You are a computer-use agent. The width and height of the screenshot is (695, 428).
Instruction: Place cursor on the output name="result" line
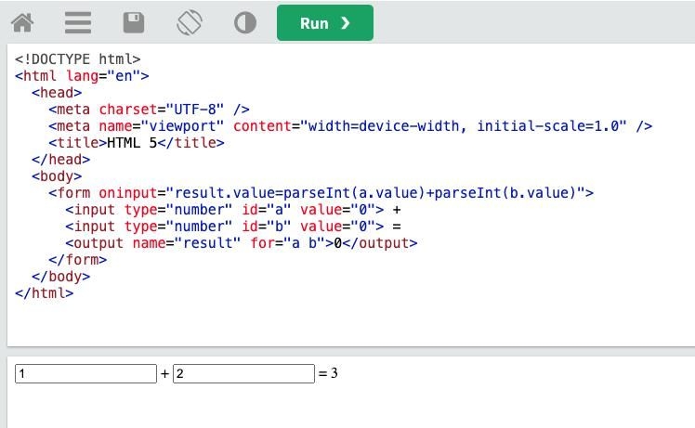pyautogui.click(x=242, y=243)
